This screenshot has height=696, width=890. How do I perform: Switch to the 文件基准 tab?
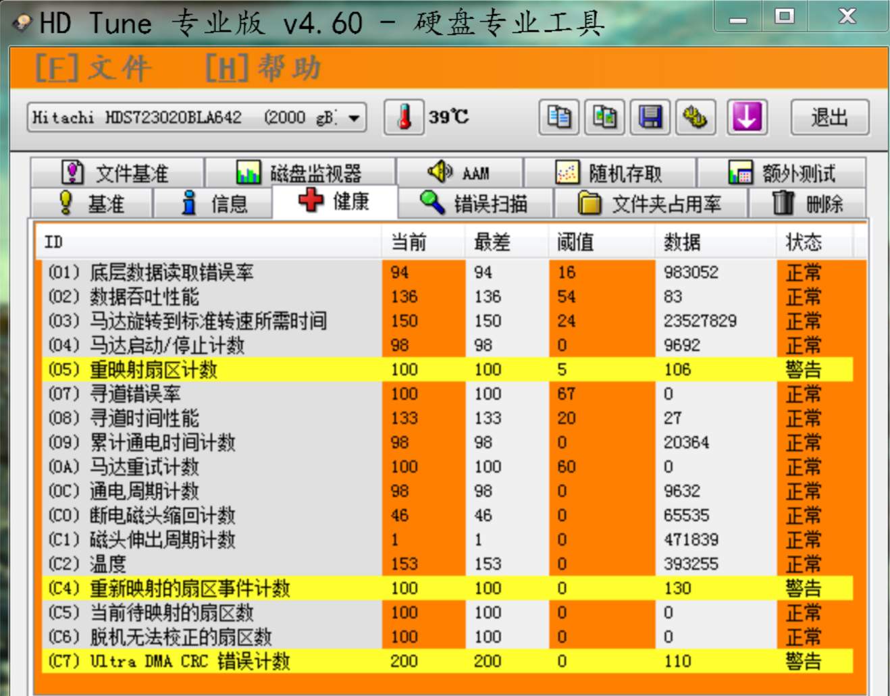pos(117,172)
